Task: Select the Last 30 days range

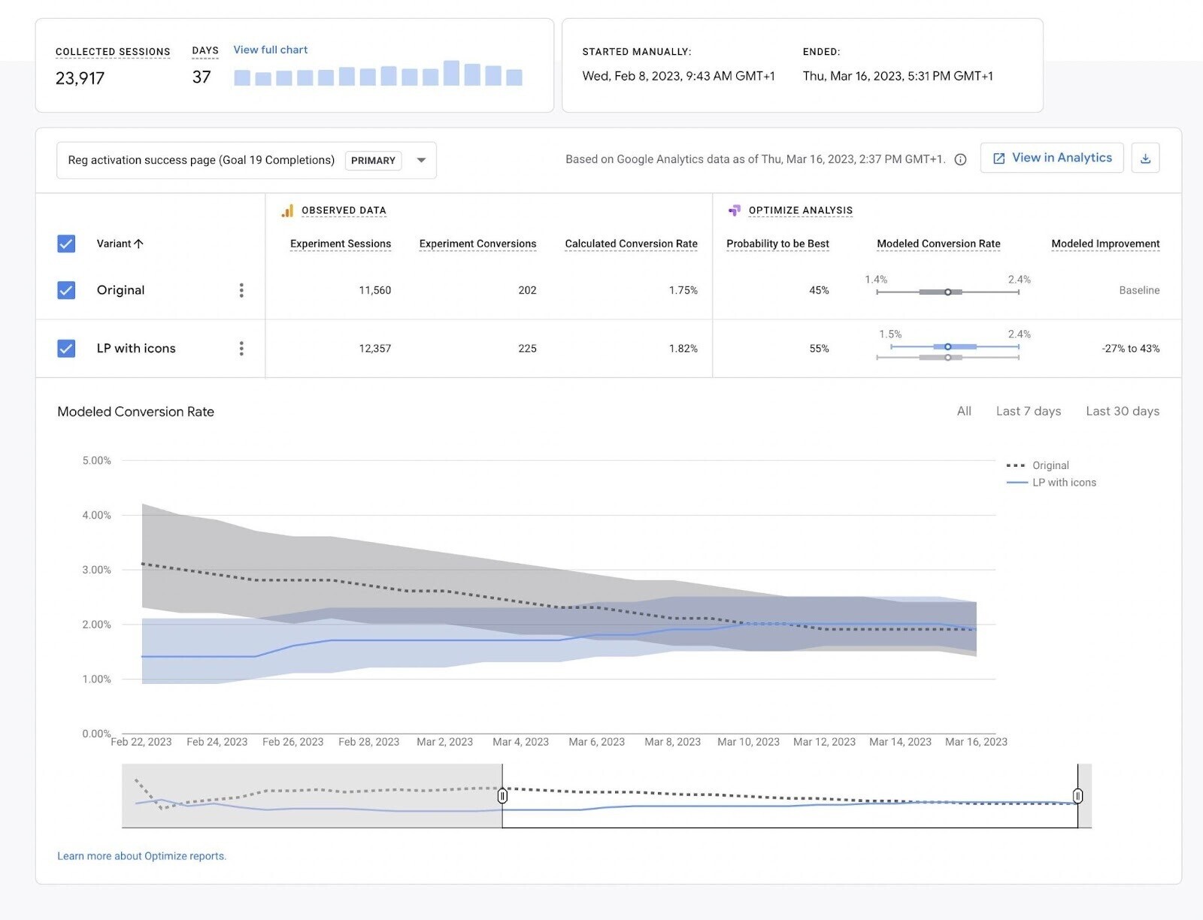Action: coord(1122,411)
